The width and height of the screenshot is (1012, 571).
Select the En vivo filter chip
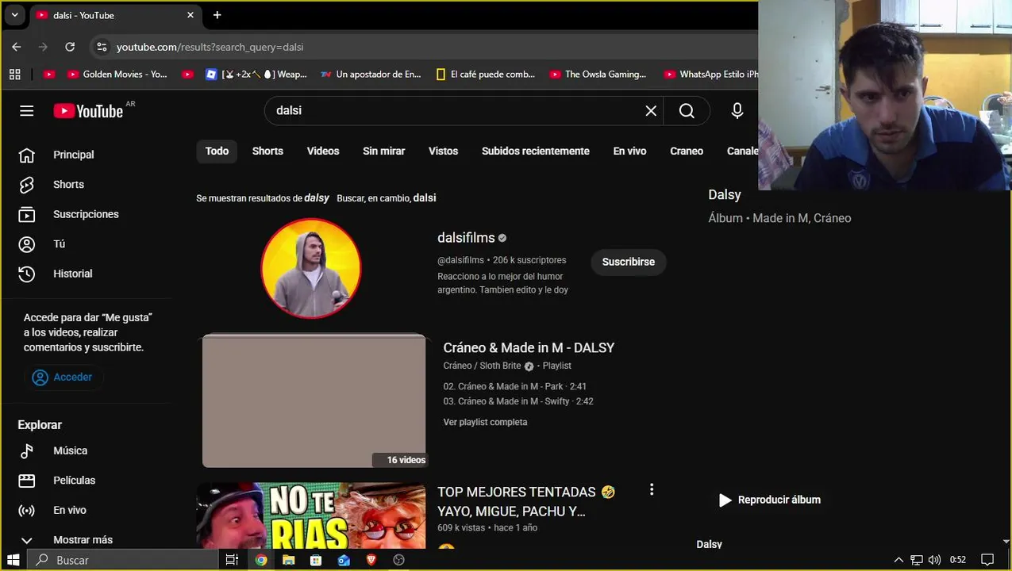629,151
